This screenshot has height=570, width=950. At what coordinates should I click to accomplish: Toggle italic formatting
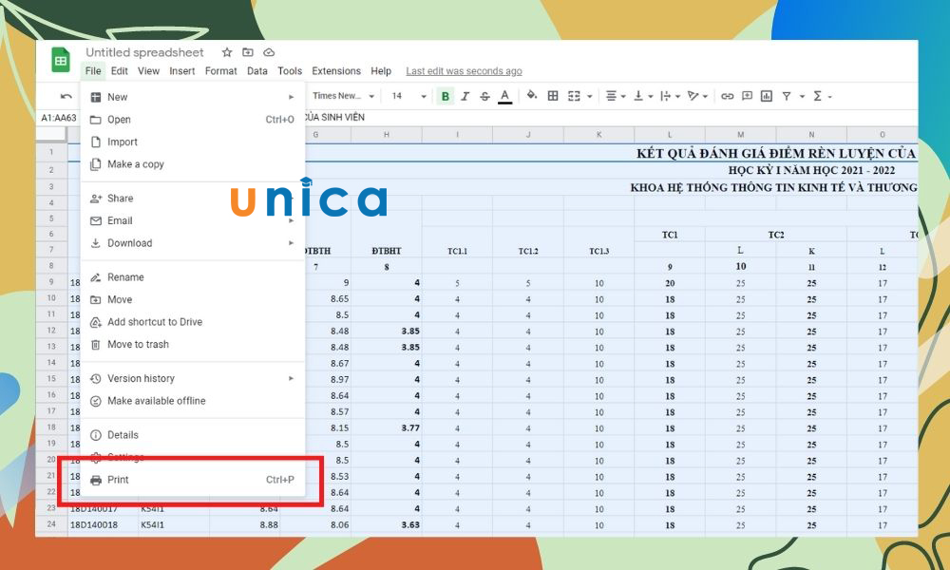tap(465, 96)
